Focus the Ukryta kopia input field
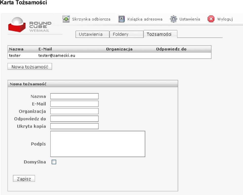The height and width of the screenshot is (195, 243). (x=74, y=126)
